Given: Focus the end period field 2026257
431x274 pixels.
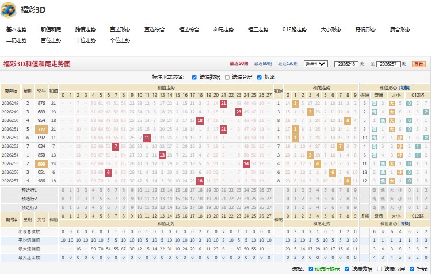Looking at the screenshot, I should point(388,64).
